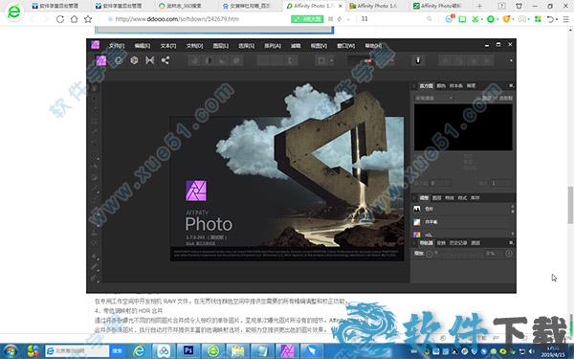The width and height of the screenshot is (574, 359).
Task: Click the Auto Colours toolbar icon
Action: 222,61
